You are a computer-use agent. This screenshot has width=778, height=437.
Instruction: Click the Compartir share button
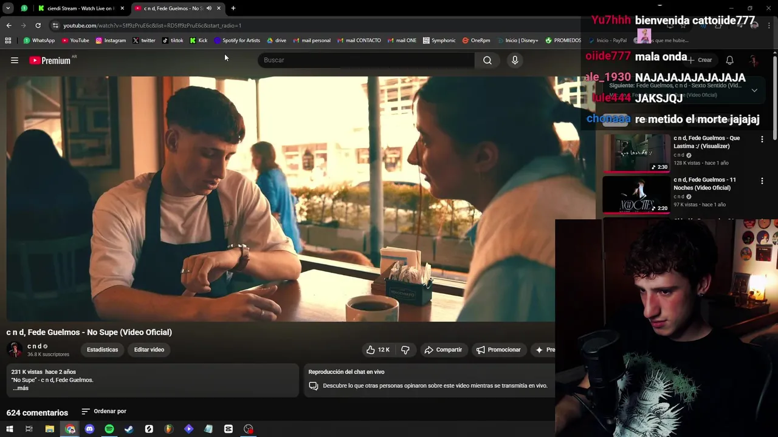coord(443,350)
